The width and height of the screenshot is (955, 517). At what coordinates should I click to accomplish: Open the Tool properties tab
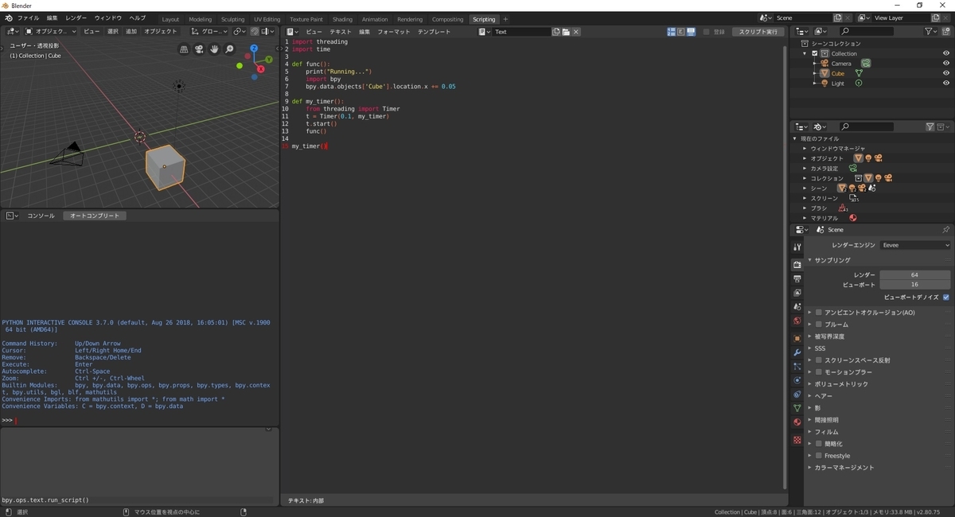coord(797,247)
